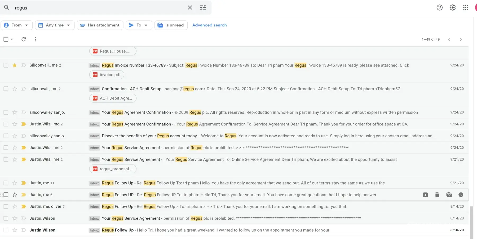Snooze the hovered Regus Follow UP email

461,195
